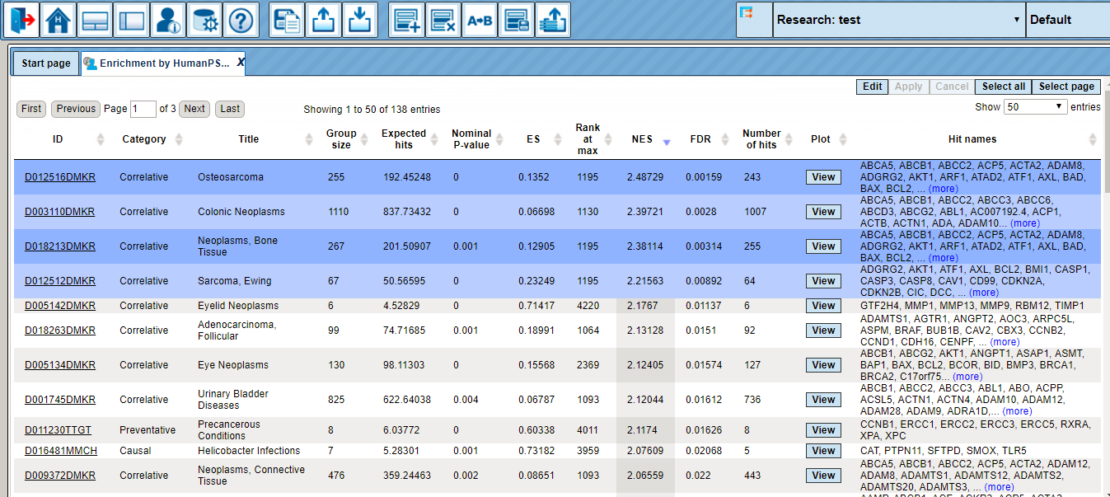Viewport: 1110px width, 497px height.
Task: Click the import download-arrow icon
Action: [359, 20]
